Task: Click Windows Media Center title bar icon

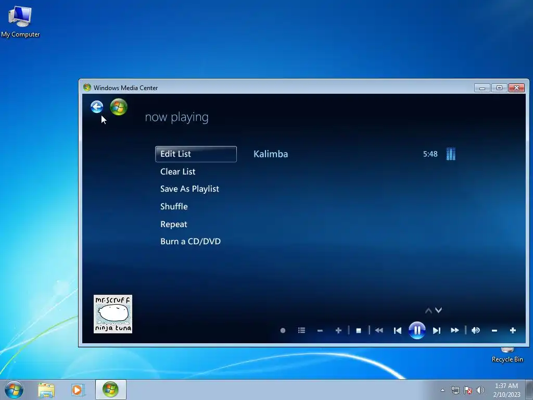Action: point(87,87)
